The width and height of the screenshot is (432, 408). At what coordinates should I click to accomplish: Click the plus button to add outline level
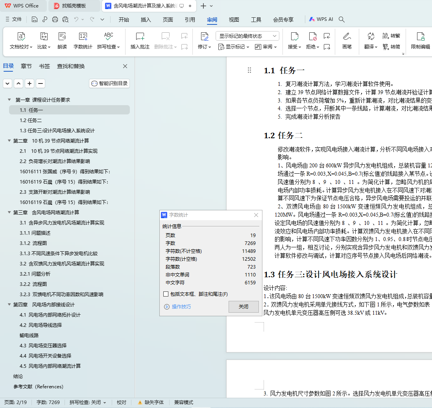30,83
